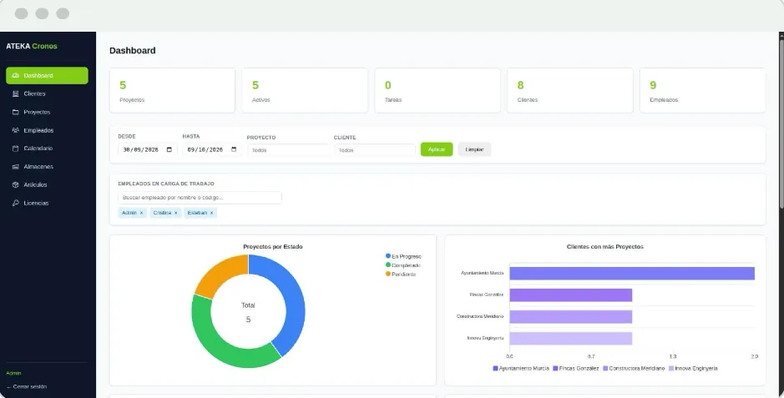Toggle Ayuntamiento Murcia bar chart legend
Viewport: 784px width, 398px height.
pos(521,368)
